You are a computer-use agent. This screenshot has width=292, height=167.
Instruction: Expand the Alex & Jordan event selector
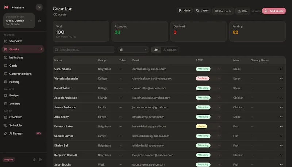coord(19,21)
